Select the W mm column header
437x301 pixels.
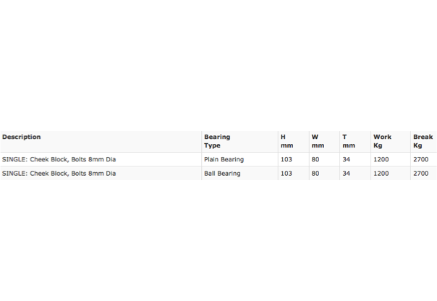tap(318, 141)
